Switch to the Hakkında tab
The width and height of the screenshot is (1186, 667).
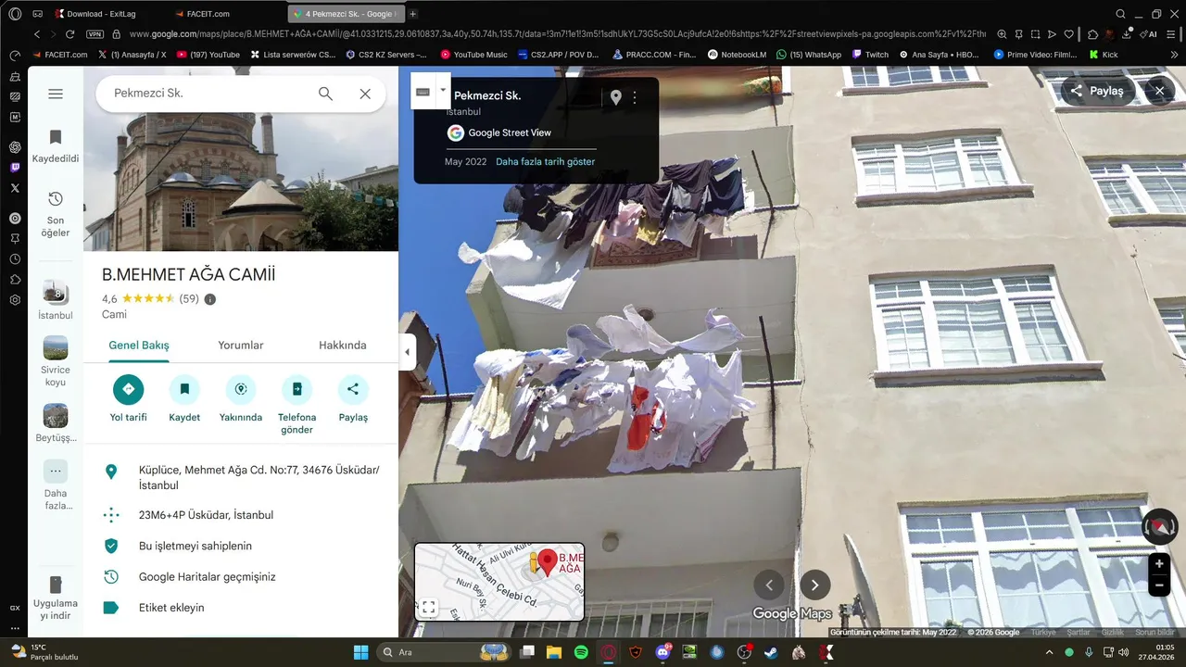pos(343,345)
